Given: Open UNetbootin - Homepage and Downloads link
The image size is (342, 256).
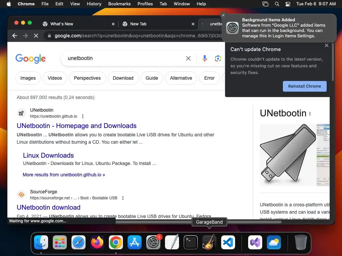Looking at the screenshot, I should coord(76,126).
